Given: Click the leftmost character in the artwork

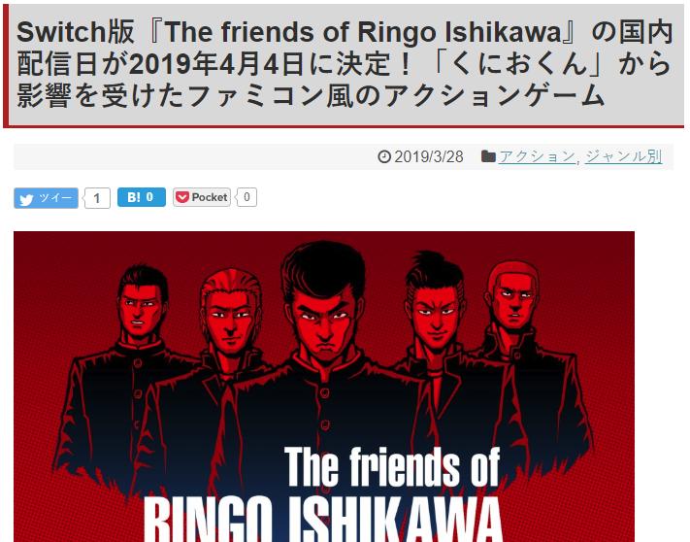Looking at the screenshot, I should click(x=132, y=379).
